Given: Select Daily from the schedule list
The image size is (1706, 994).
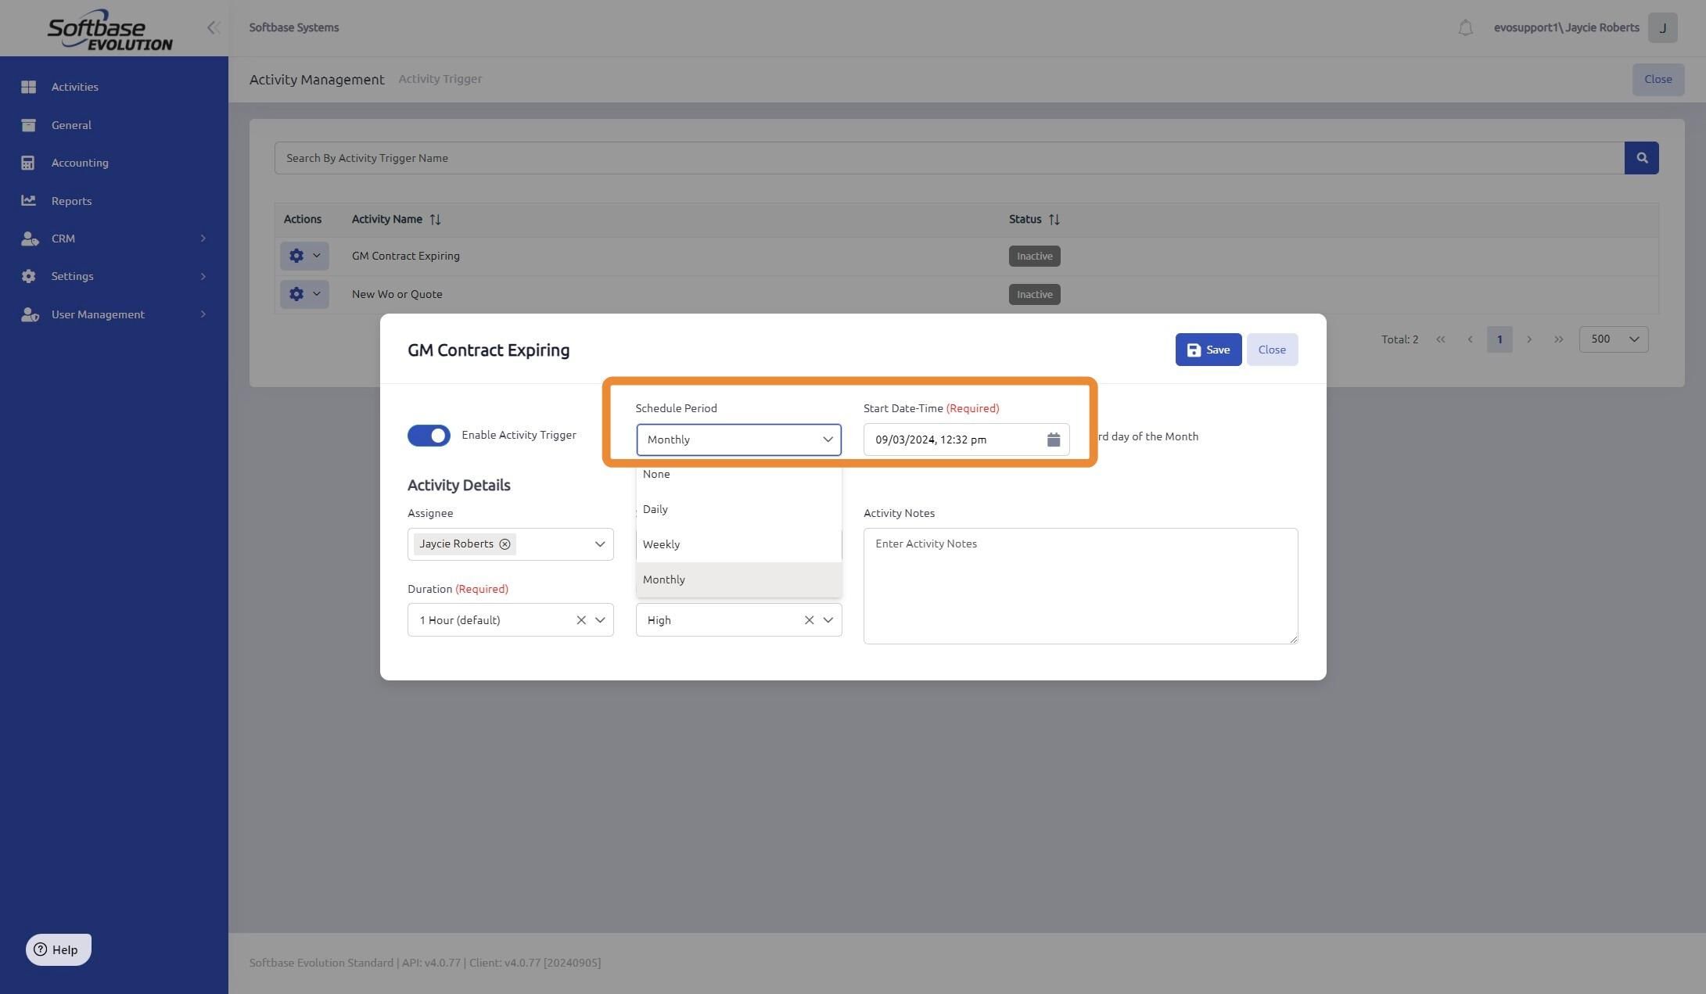Looking at the screenshot, I should 655,509.
